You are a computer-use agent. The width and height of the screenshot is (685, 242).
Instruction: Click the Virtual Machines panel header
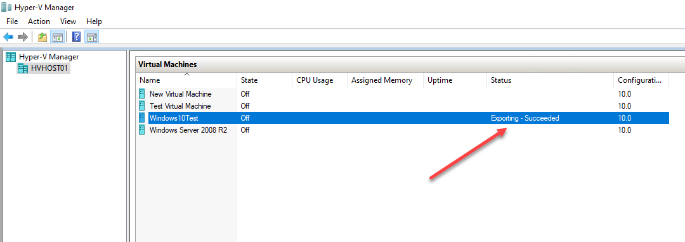[410, 64]
